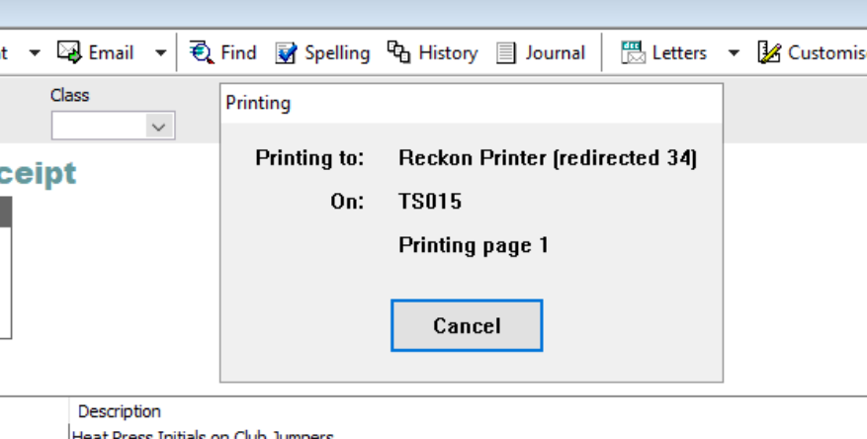This screenshot has height=439, width=867.
Task: Open Find from the toolbar label
Action: point(238,53)
